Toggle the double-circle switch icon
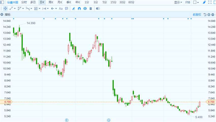216x122 pixels. 98,9
